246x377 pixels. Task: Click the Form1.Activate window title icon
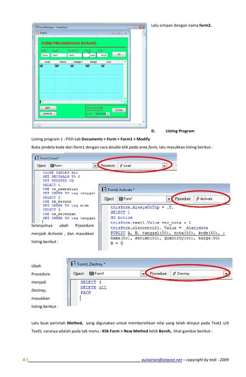[104, 189]
